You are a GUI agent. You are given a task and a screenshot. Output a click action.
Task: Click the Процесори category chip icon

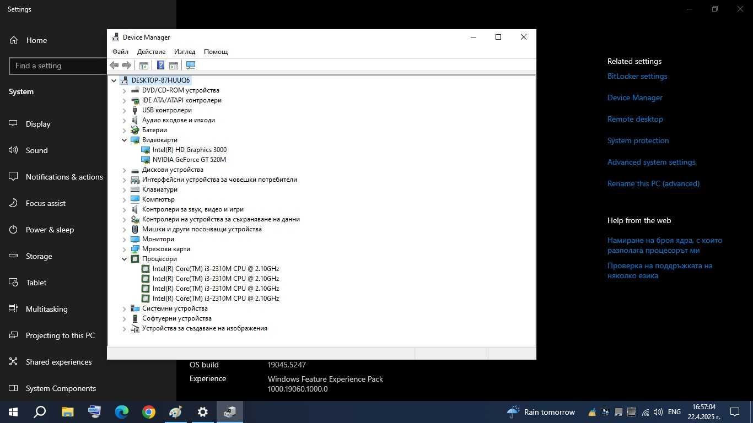pyautogui.click(x=135, y=259)
